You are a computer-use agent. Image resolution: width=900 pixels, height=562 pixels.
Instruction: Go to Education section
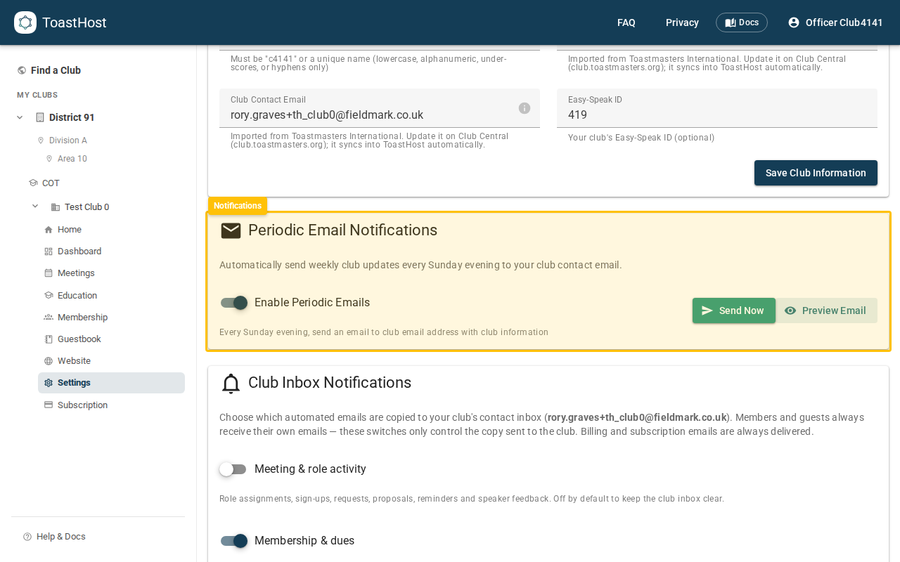(111, 296)
